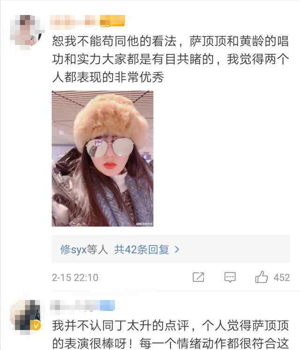Open second commenter's blurred username
300x350 pixels.
75,305
